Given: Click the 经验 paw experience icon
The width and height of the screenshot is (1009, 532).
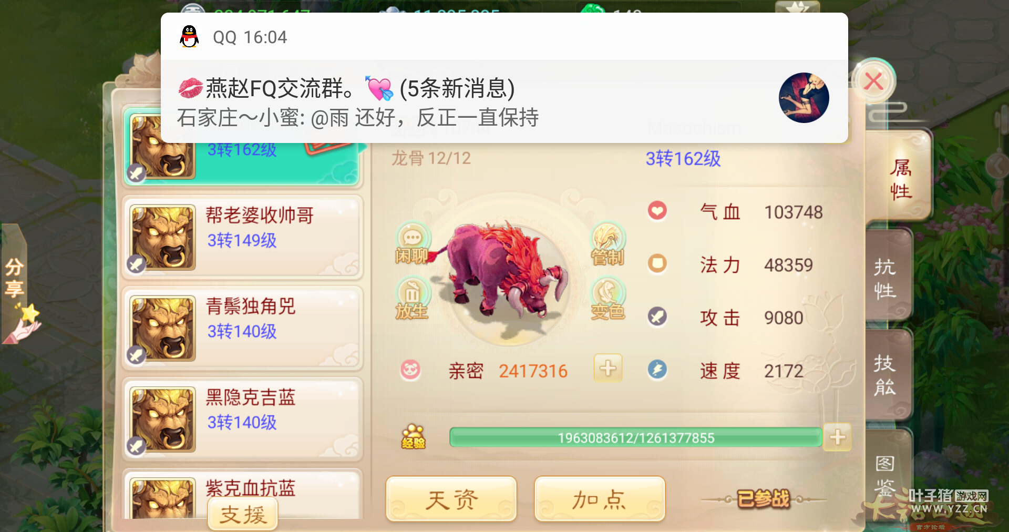Looking at the screenshot, I should [414, 437].
